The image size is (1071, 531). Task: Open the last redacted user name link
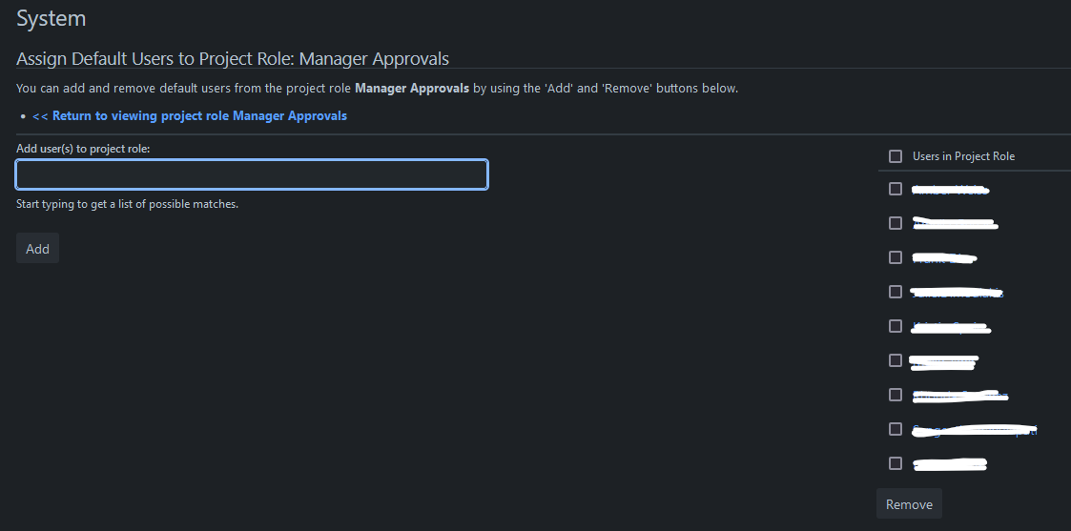click(950, 464)
